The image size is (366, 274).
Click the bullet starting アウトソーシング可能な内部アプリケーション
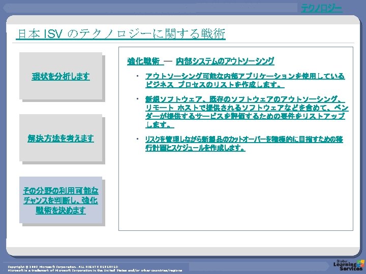coord(245,80)
